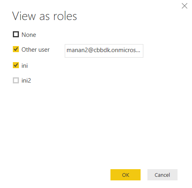Click the None label text
Image resolution: width=192 pixels, height=188 pixels.
tap(29, 35)
